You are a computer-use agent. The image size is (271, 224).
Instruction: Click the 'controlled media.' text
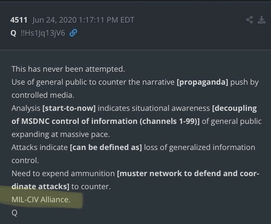(x=38, y=95)
